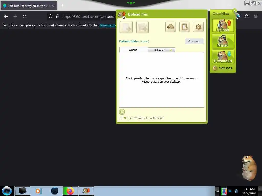
Task: Enable Turn off computer after finish checkbox
Action: tap(121, 118)
